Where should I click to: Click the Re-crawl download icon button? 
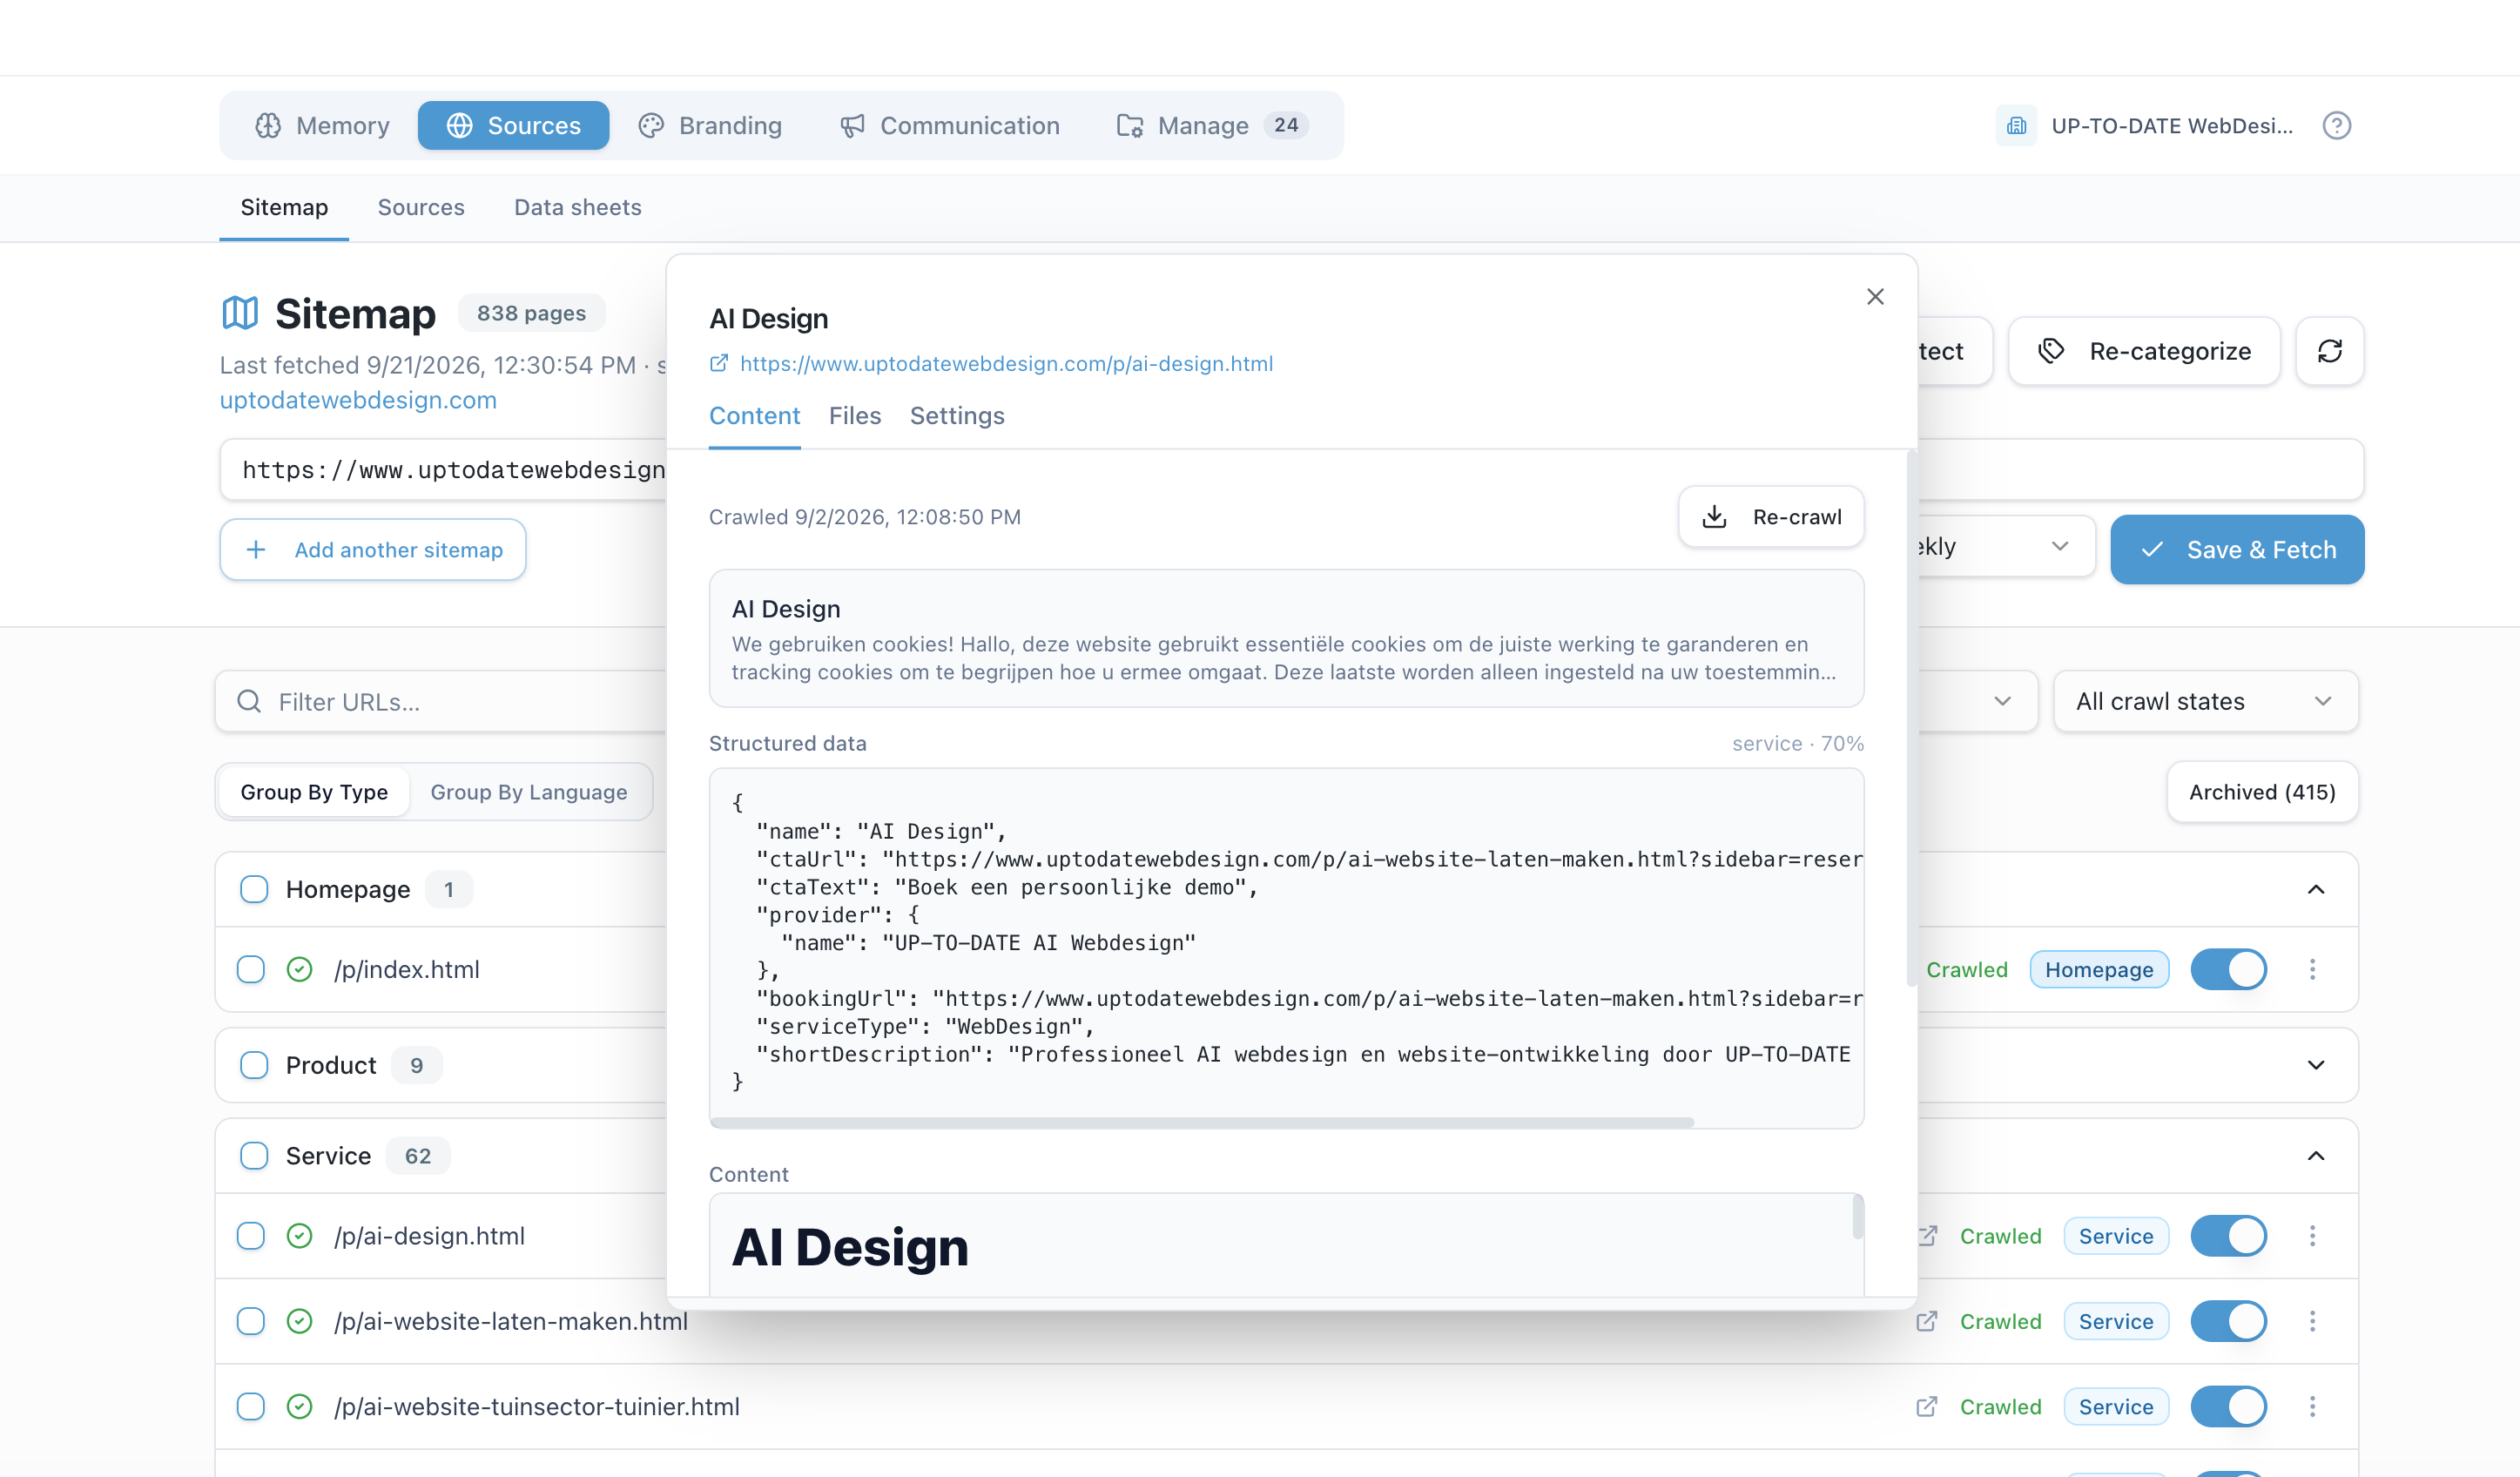[1771, 517]
